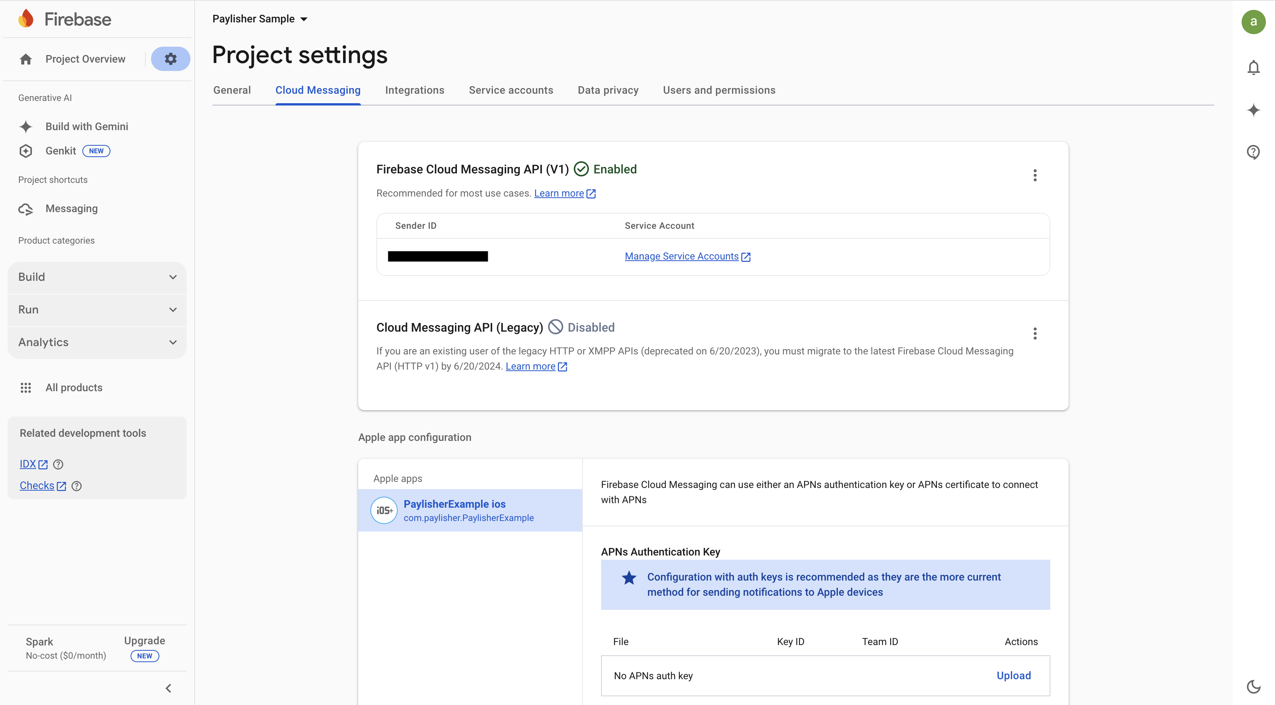This screenshot has height=705, width=1275.
Task: Click the Project Overview home icon
Action: tap(26, 60)
